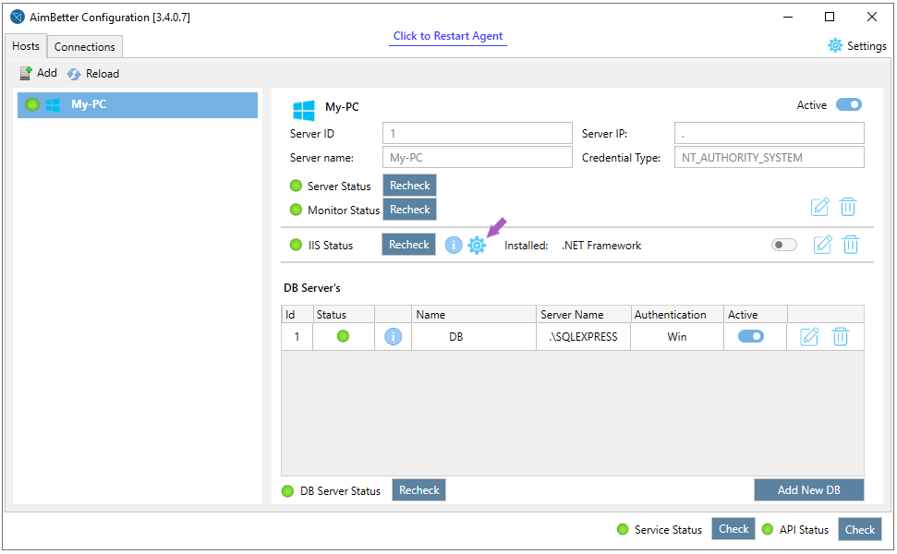Click the Server Name column header
897x554 pixels.
coord(584,315)
